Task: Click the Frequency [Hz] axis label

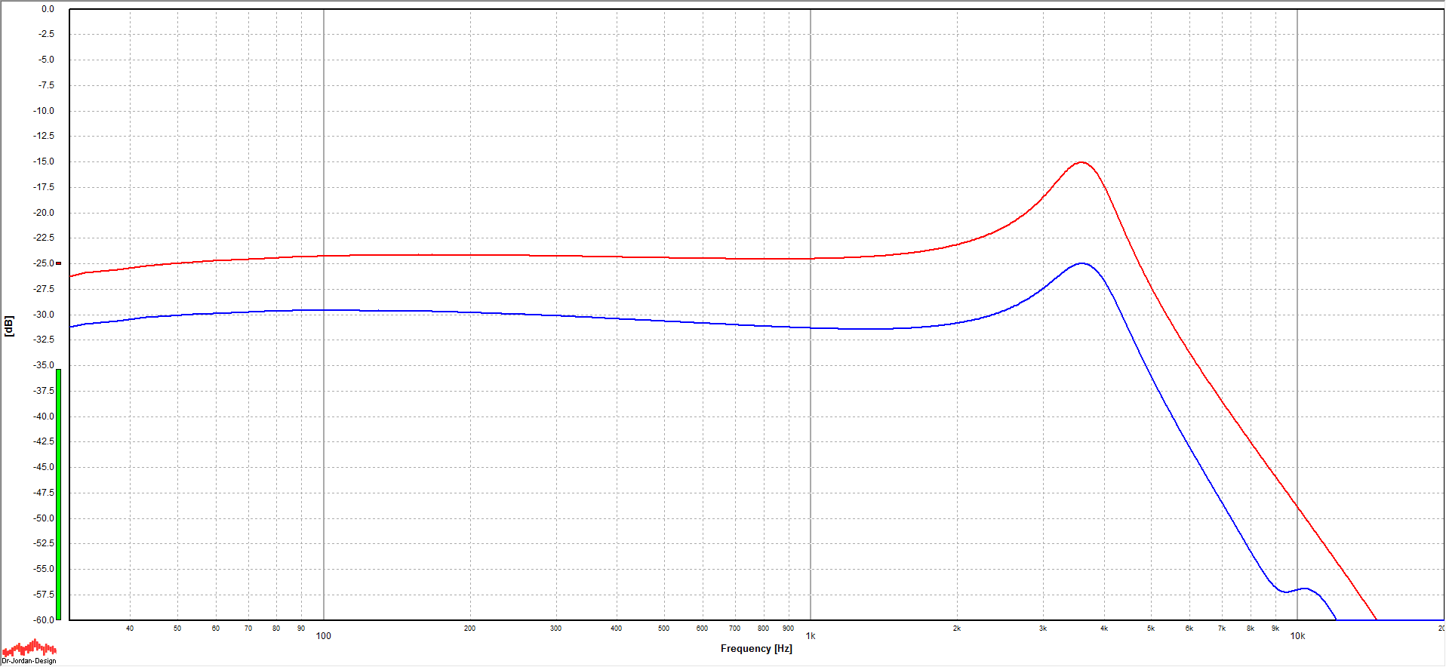Action: (x=755, y=648)
